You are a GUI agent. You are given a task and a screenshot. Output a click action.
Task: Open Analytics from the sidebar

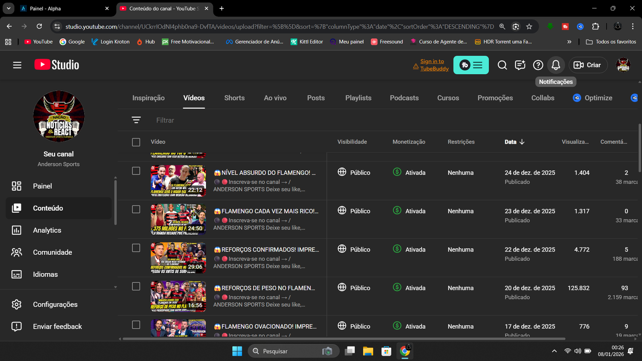[x=47, y=230]
